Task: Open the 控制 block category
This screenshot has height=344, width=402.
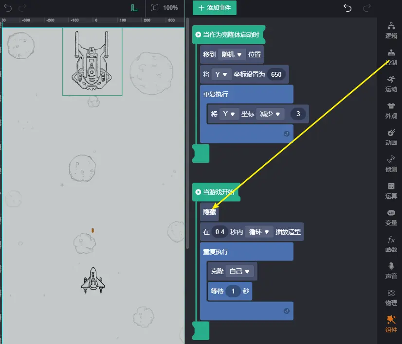Action: pyautogui.click(x=391, y=57)
